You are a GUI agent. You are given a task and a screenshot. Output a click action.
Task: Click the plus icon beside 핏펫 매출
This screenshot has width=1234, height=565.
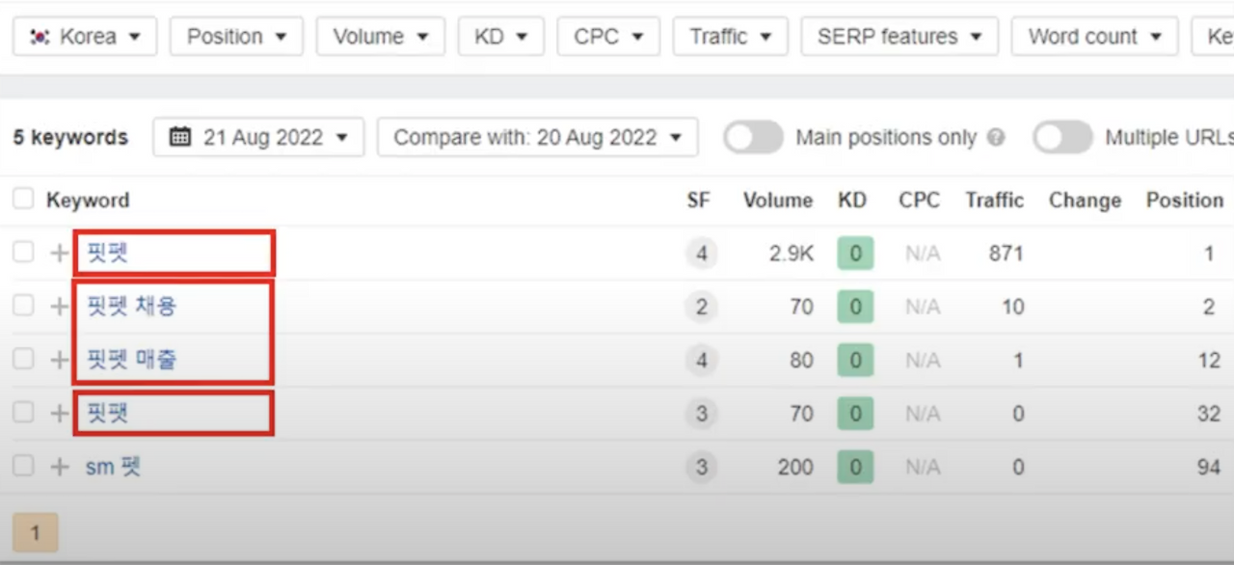(60, 361)
